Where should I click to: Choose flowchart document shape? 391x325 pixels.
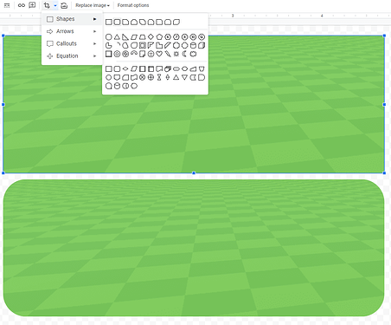click(159, 68)
